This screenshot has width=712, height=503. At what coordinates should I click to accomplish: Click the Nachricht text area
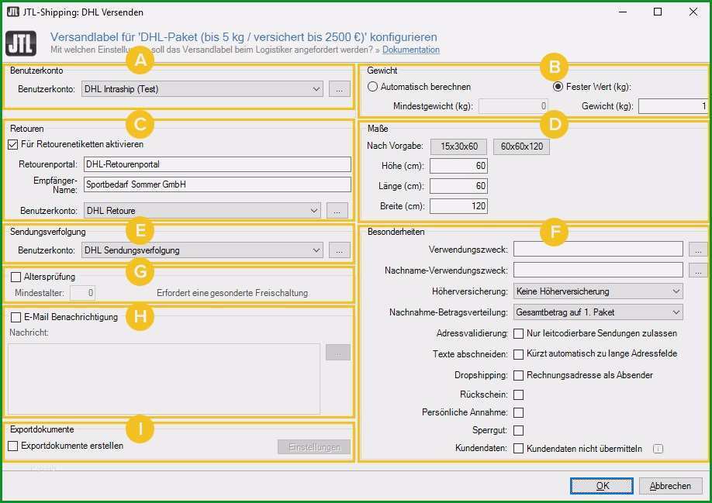(x=164, y=379)
